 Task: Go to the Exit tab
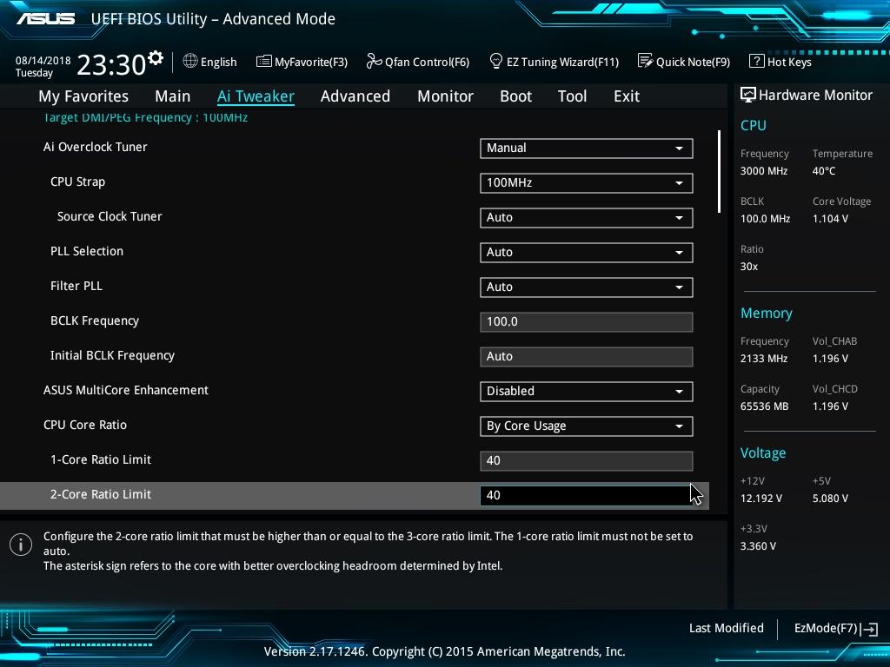point(627,96)
